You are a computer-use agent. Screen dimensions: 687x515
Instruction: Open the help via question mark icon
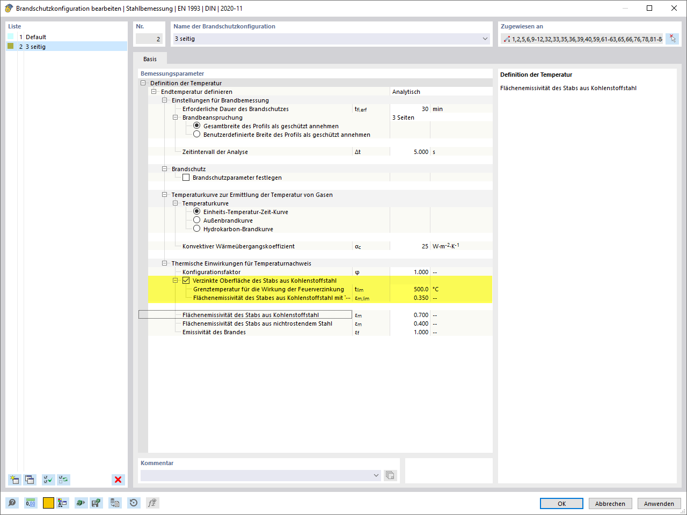pos(12,503)
